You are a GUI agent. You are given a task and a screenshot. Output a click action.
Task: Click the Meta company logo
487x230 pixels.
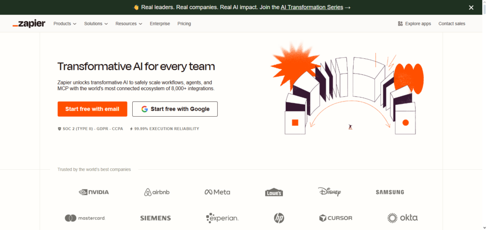click(x=217, y=192)
